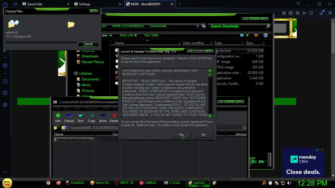Switch to the Speed Dial tab

pyautogui.click(x=35, y=4)
